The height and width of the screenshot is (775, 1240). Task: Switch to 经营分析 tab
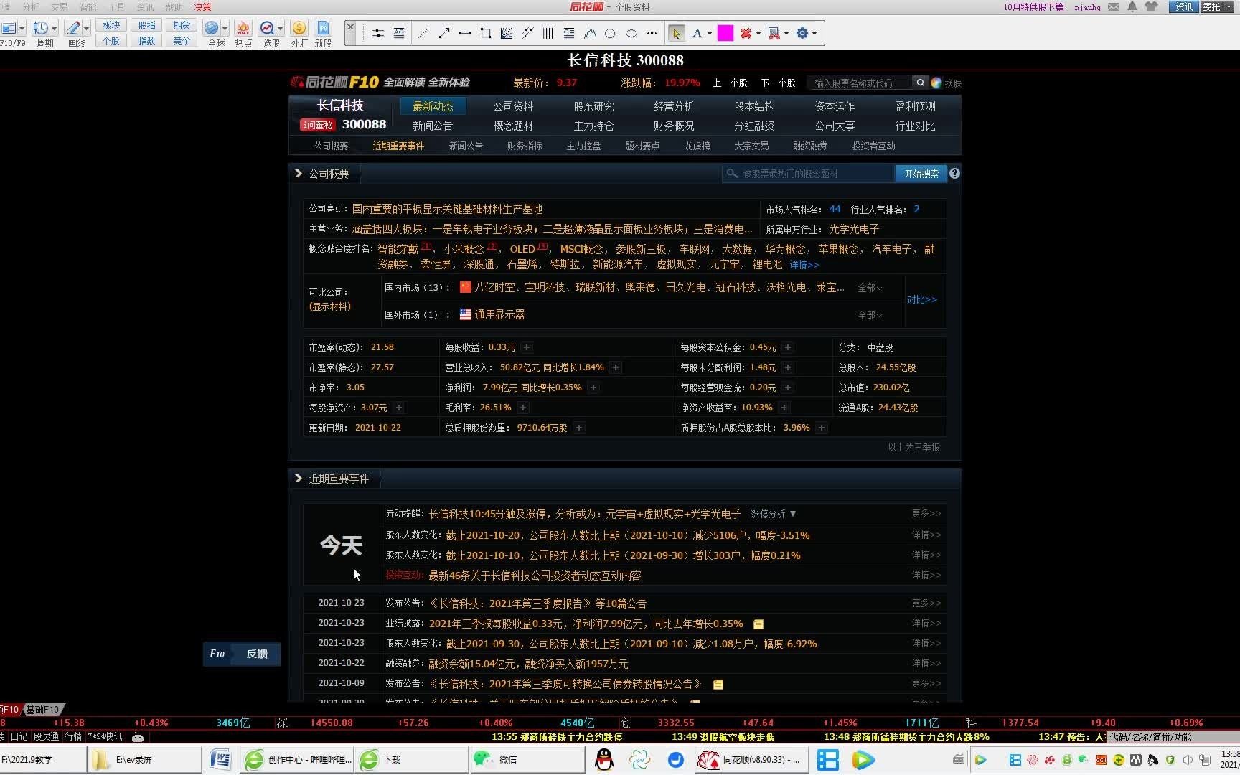click(674, 106)
